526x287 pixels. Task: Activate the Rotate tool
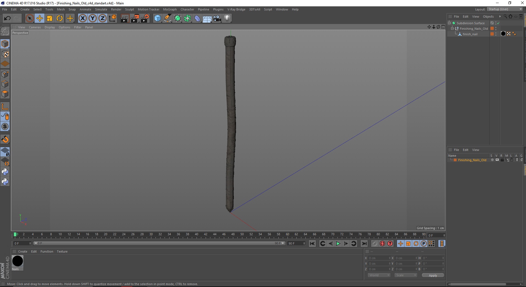click(60, 18)
